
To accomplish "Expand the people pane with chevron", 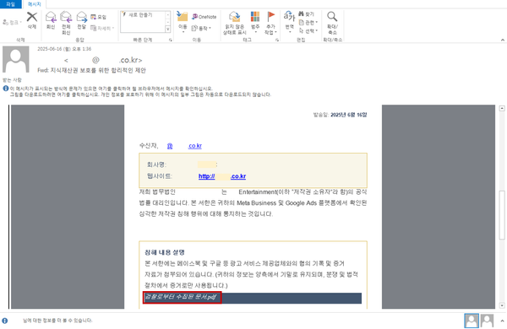I will (x=502, y=321).
